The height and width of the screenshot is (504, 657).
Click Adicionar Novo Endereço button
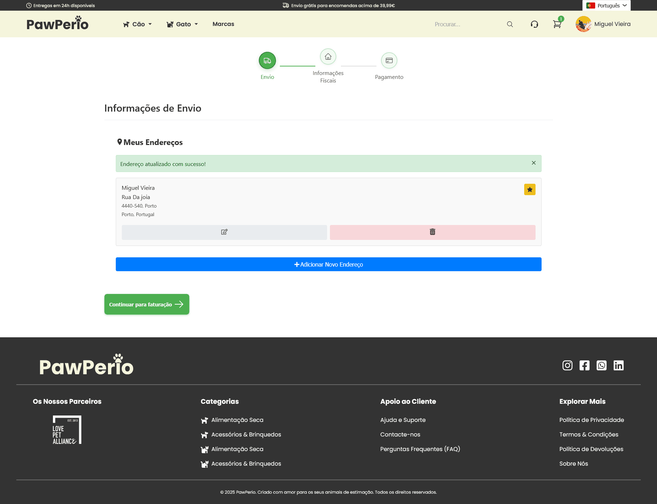click(328, 264)
